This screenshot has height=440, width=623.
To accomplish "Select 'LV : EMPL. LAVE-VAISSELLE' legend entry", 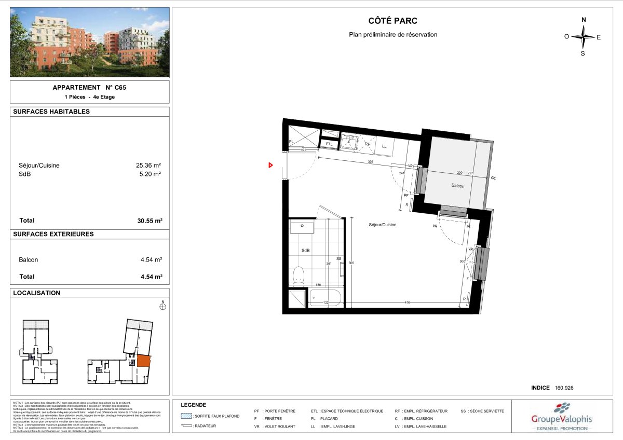I will point(420,426).
